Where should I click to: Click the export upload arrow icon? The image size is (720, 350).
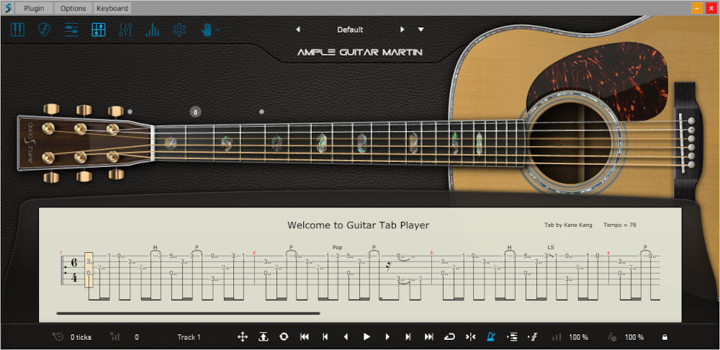[263, 337]
